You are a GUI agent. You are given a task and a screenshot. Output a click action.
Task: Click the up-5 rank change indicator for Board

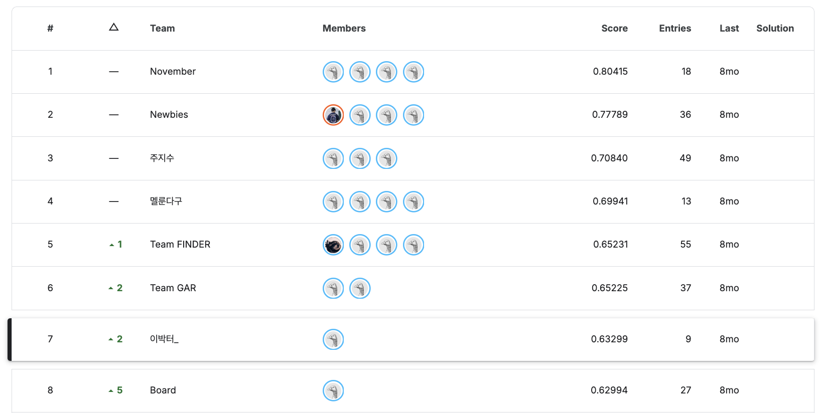(115, 390)
